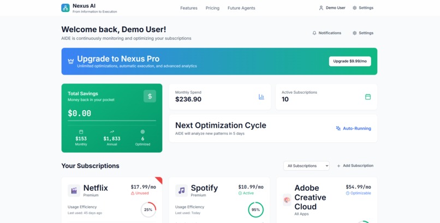Click the trend arrow icon above $1,833

[x=112, y=131]
